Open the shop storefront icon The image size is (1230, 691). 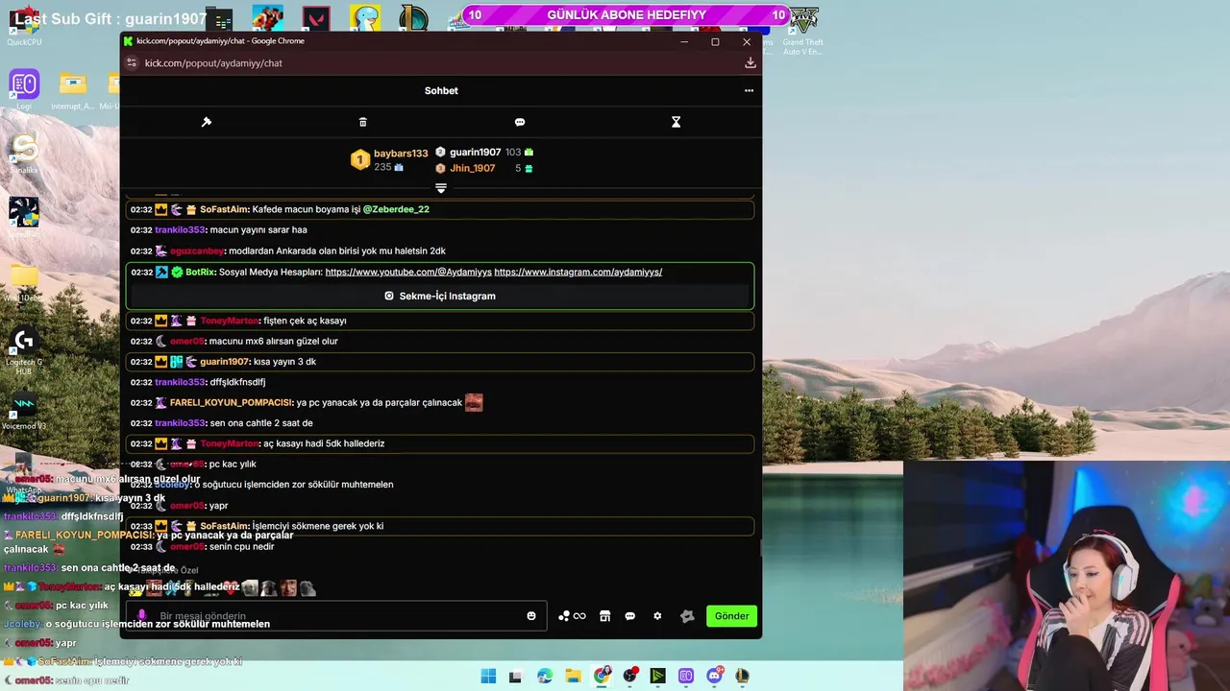605,616
